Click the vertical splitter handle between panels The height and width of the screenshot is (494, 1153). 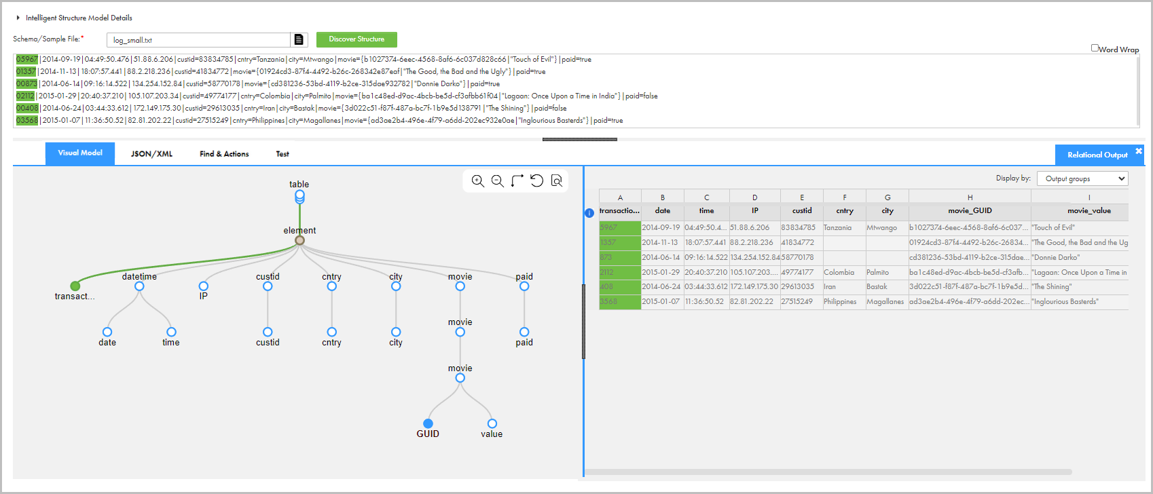583,322
